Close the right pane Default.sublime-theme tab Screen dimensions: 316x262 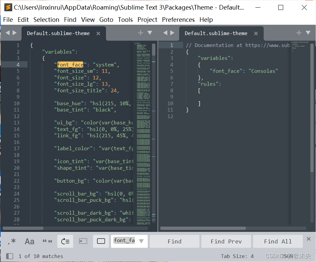click(256, 34)
